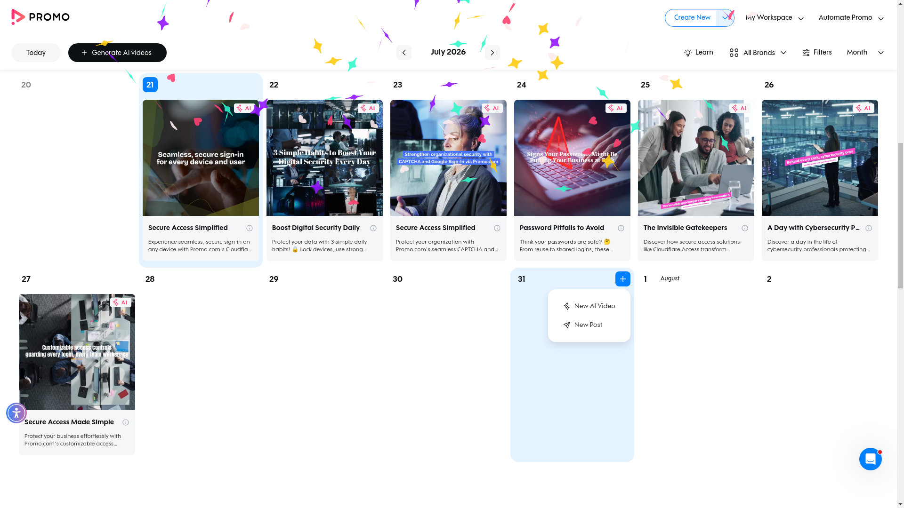Click the July 2026 month label

pos(448,52)
